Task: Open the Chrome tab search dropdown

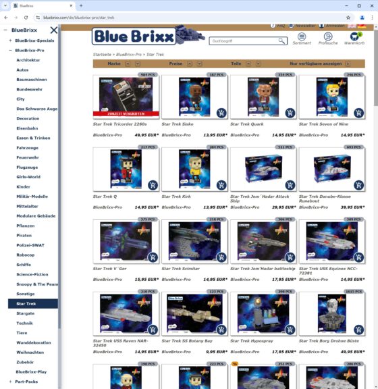Action: (5, 5)
